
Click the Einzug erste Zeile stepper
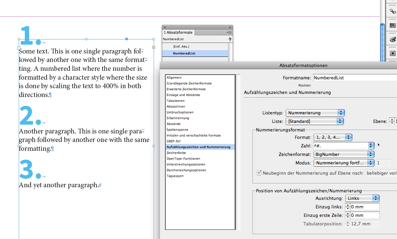[x=348, y=216]
